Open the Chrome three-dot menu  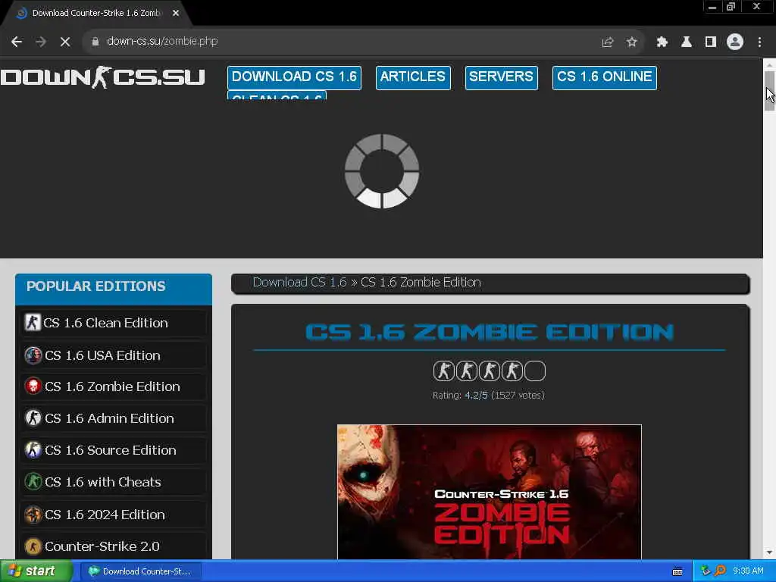coord(759,42)
